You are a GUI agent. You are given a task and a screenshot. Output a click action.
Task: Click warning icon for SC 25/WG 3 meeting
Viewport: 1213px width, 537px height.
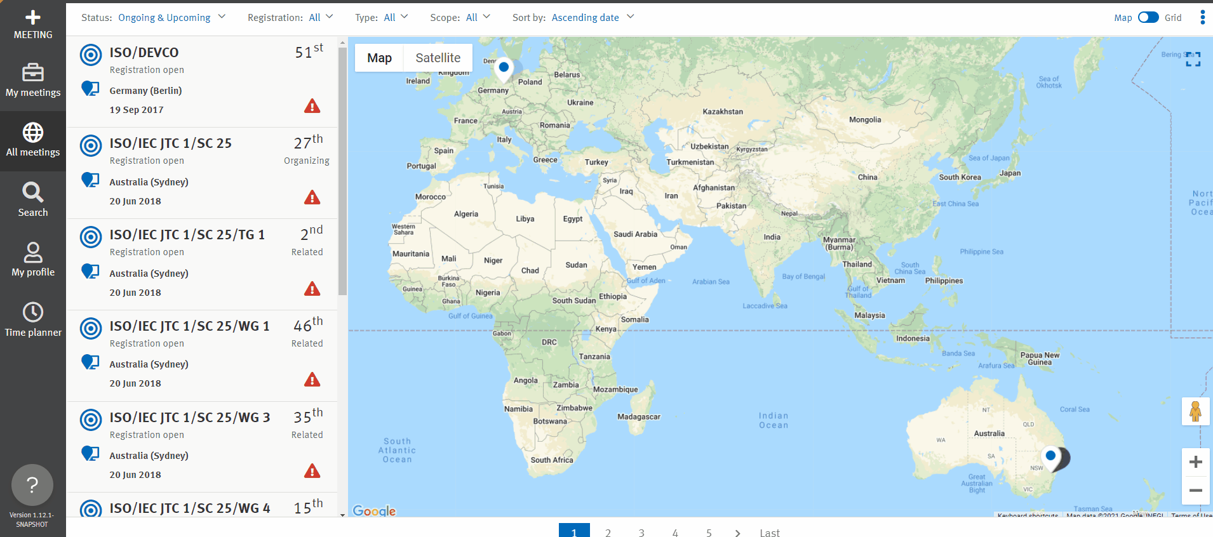312,471
